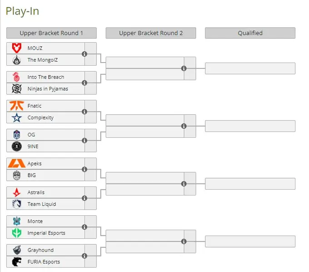Click the first empty Qualified slot
Viewport: 309px width, 272px height.
[x=250, y=68]
